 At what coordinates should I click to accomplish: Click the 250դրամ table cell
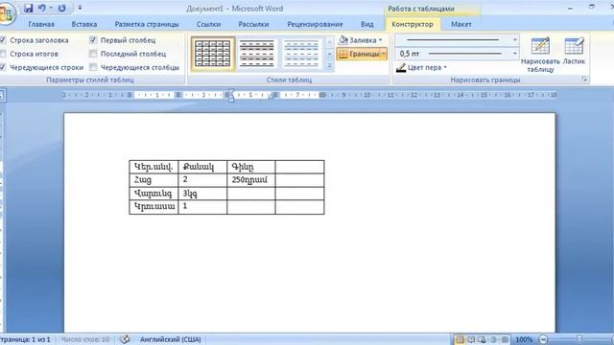coord(251,180)
